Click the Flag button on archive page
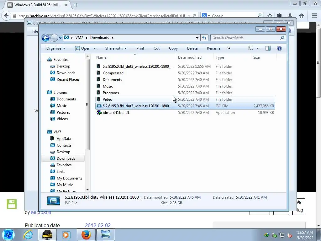 [299, 206]
